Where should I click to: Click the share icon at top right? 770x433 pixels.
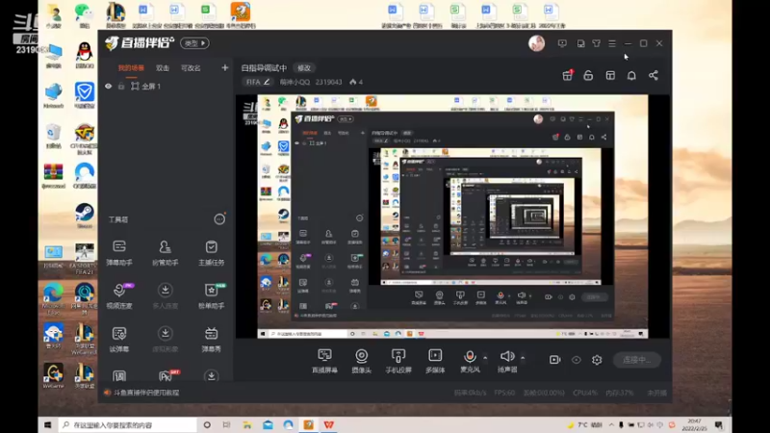point(654,76)
